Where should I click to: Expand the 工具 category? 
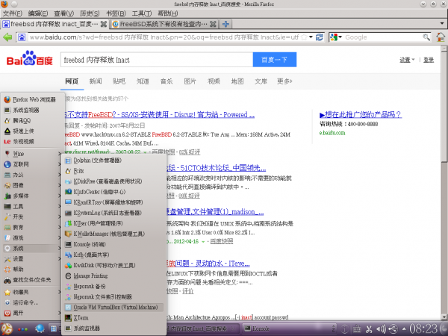33,206
